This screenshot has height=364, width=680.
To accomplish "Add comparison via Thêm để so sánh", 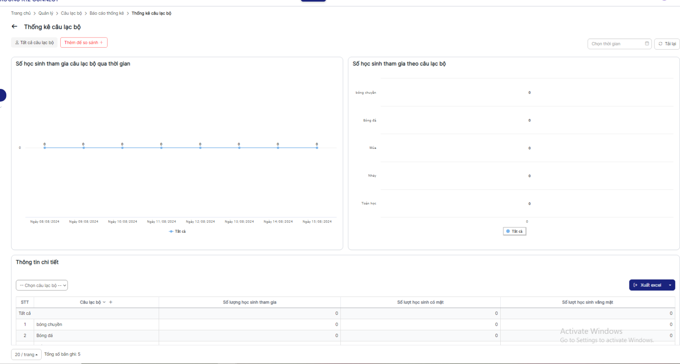I will (x=84, y=43).
